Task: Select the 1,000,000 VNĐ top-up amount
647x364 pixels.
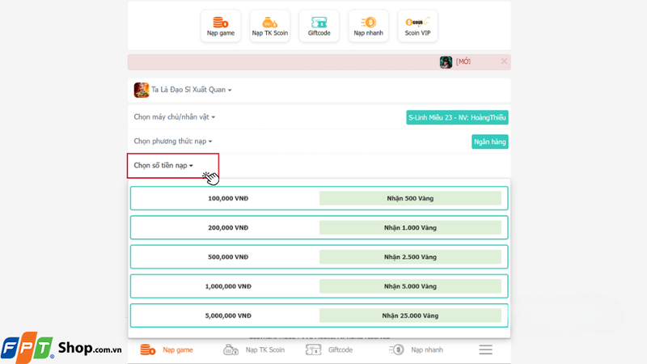Action: point(228,286)
